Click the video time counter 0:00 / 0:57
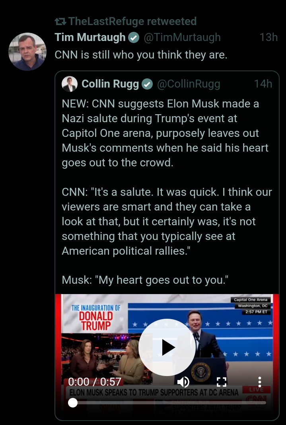 (x=95, y=382)
